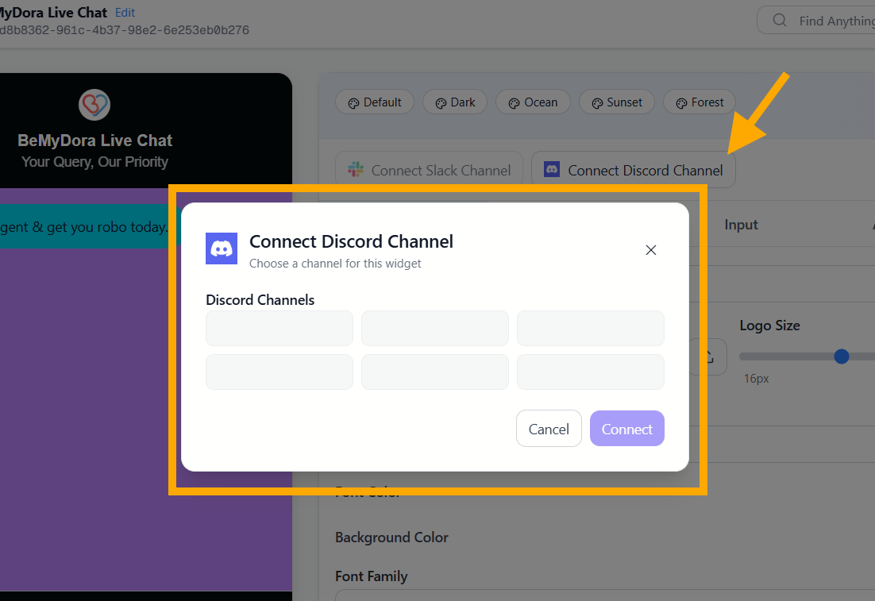Click the palette icon on the Default preset
The image size is (875, 601).
coord(353,102)
